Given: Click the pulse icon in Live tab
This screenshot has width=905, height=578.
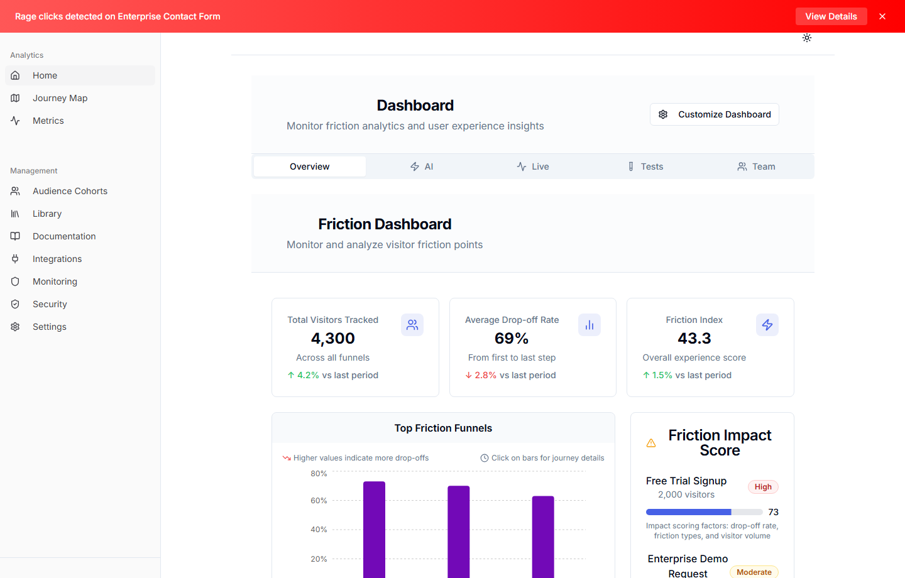Looking at the screenshot, I should click(x=522, y=166).
